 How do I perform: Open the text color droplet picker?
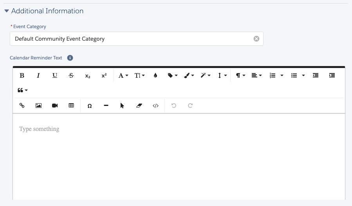click(x=155, y=75)
